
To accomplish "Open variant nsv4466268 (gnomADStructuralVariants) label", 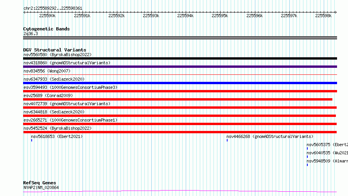I will [270, 136].
